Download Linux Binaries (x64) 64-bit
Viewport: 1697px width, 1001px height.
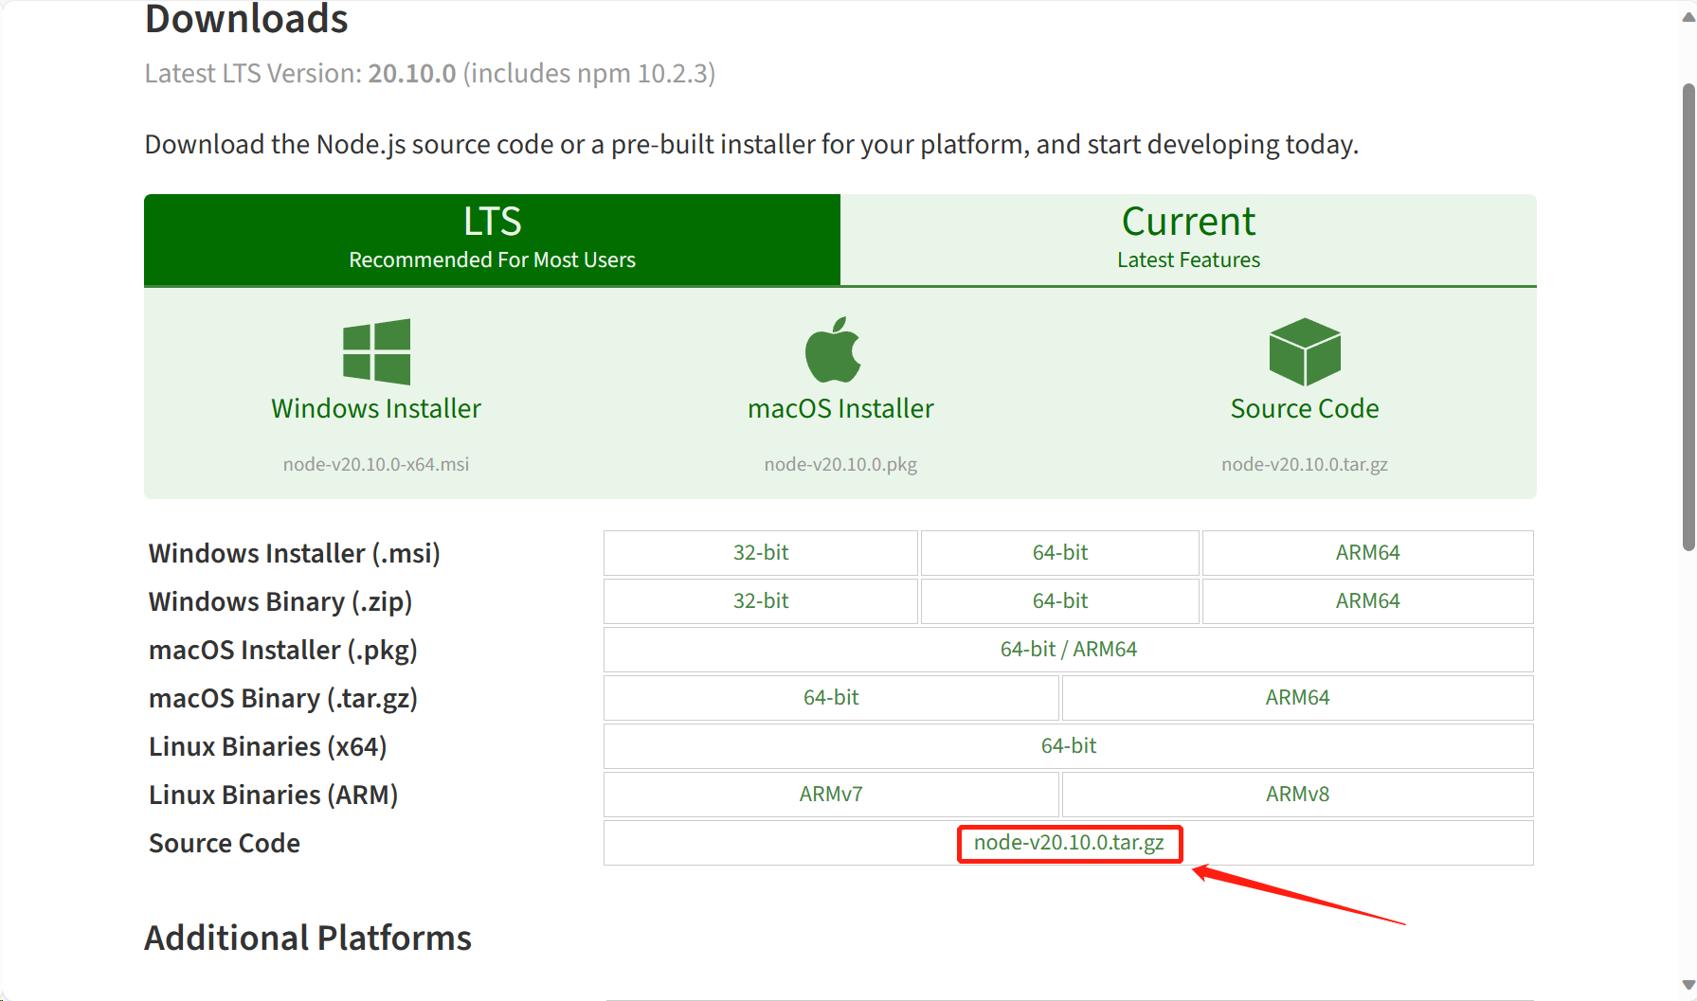tap(1069, 746)
